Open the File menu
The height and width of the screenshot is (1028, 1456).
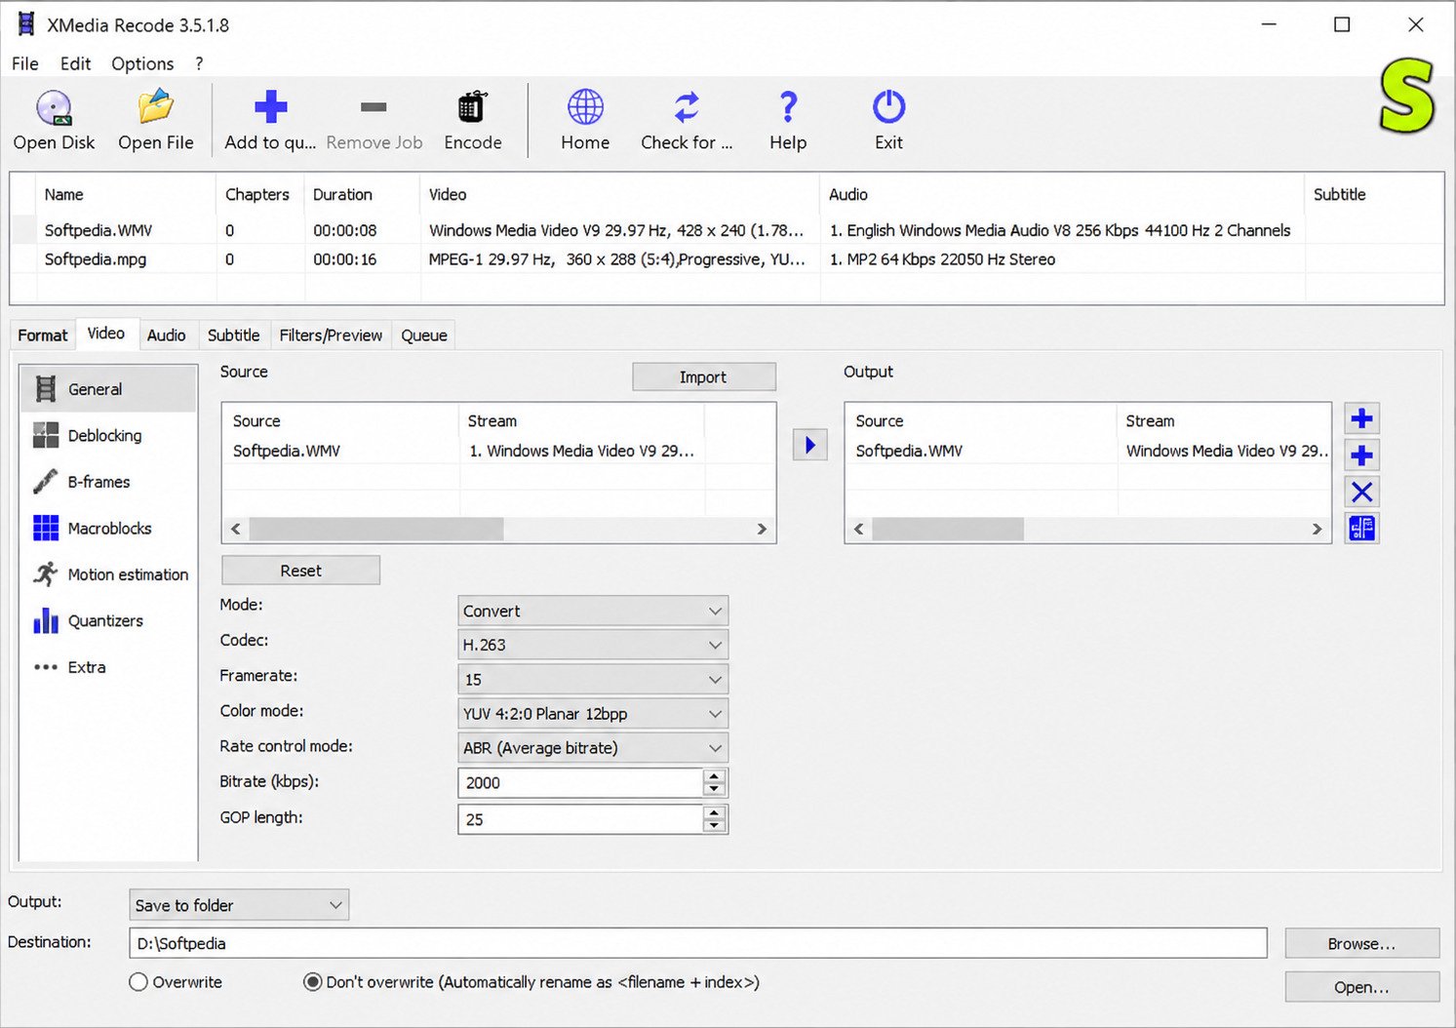25,63
